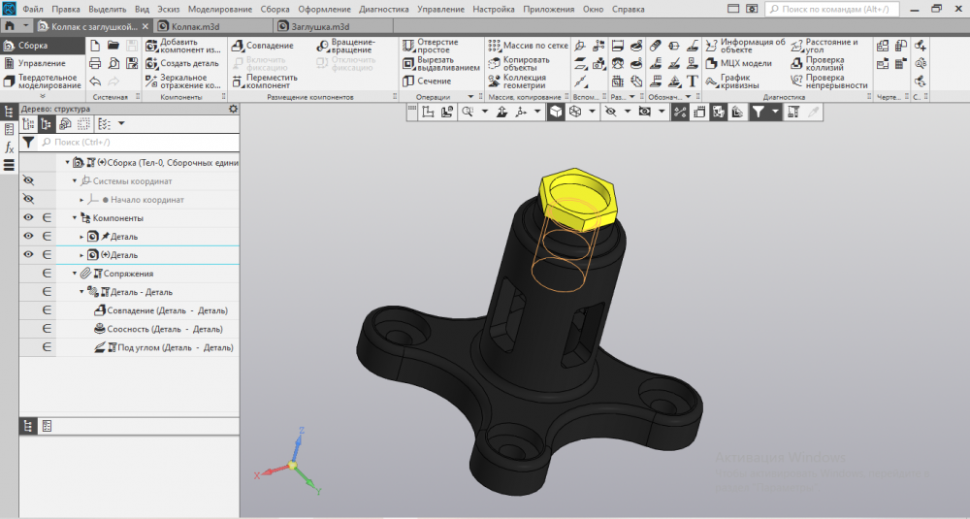Image resolution: width=970 pixels, height=519 pixels.
Task: Expand the Операции panel dropdown arrow
Action: click(470, 98)
